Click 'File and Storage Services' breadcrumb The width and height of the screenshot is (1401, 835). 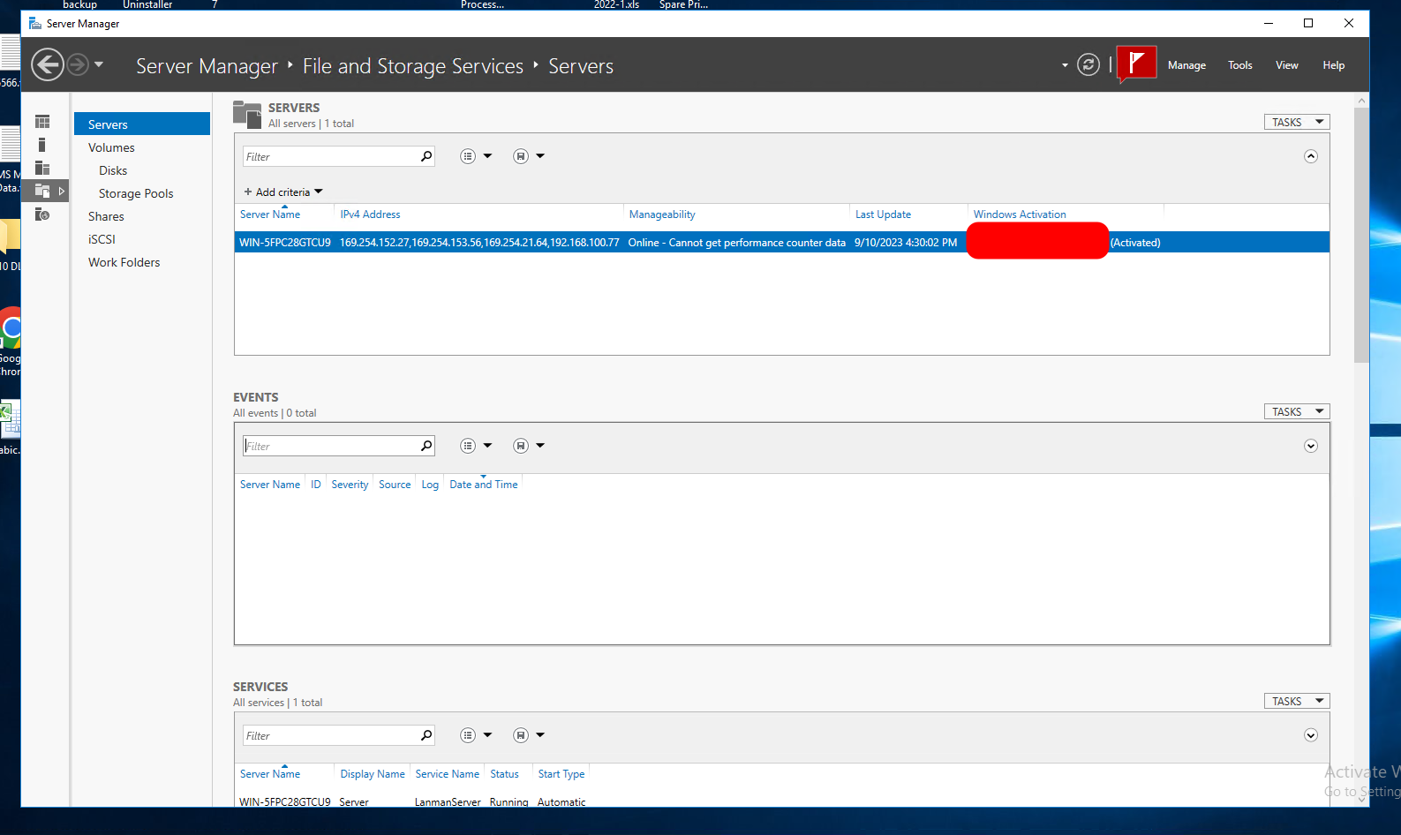coord(413,66)
